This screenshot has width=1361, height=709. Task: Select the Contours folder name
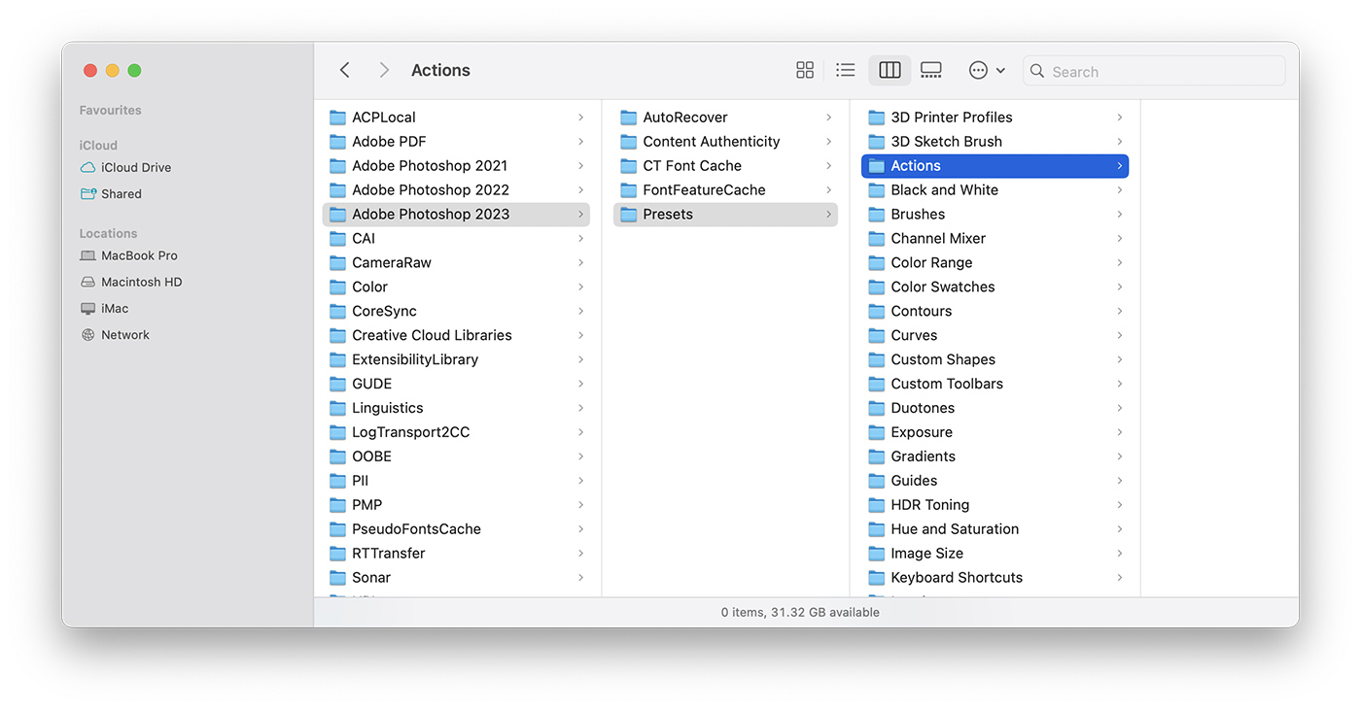(x=922, y=312)
